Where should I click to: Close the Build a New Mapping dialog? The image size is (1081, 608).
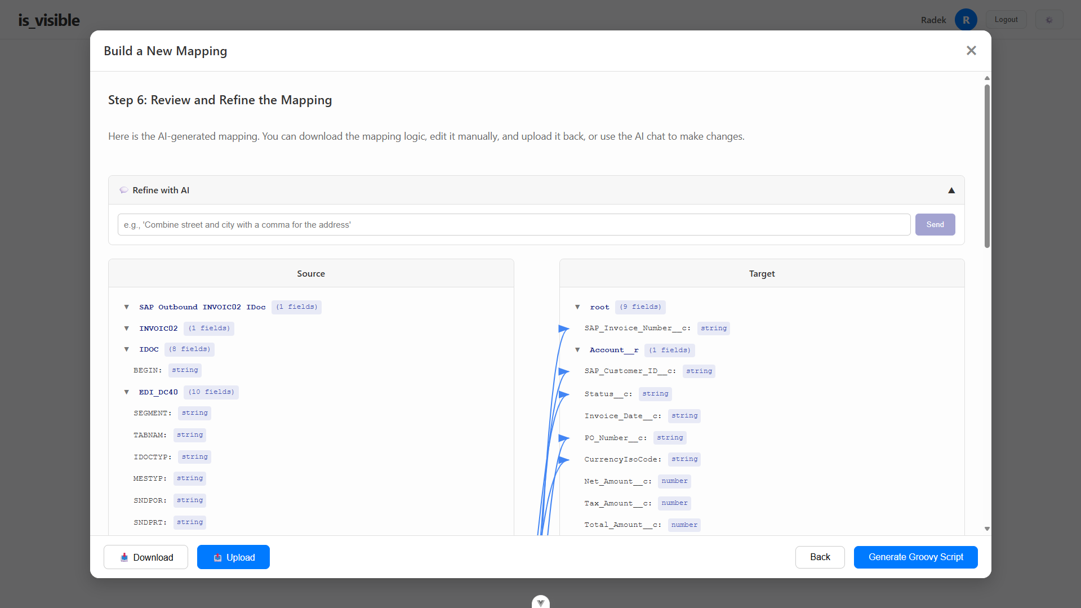971,50
